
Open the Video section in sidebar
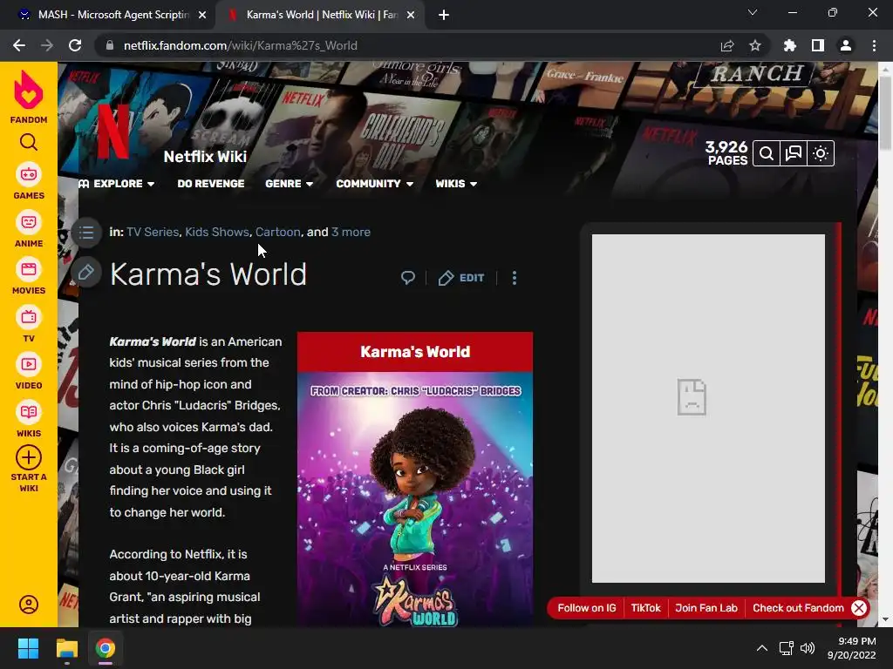click(29, 372)
